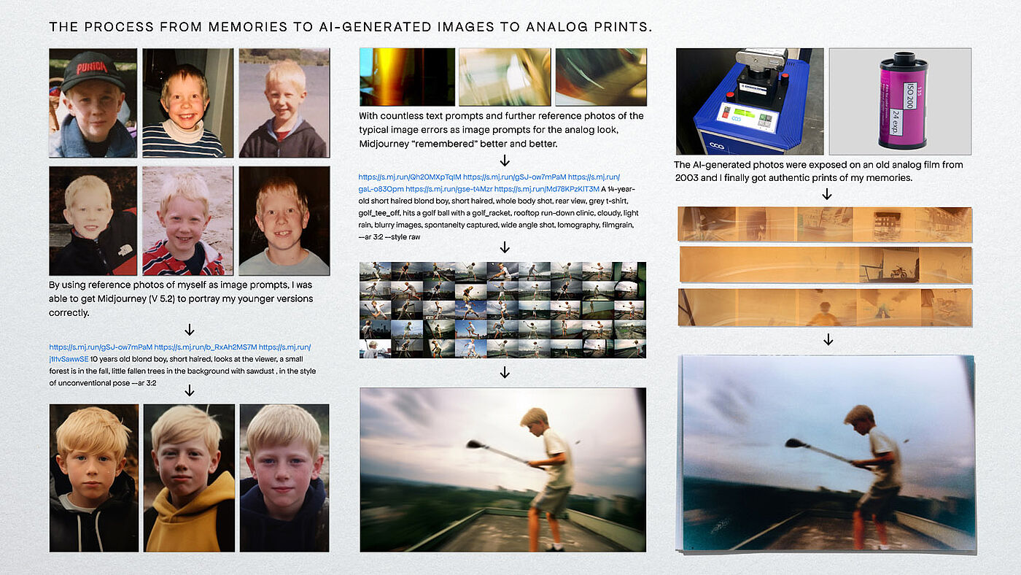Click the arrow below the "--ar 3:2" forest prompt
This screenshot has height=575, width=1021.
coord(190,391)
